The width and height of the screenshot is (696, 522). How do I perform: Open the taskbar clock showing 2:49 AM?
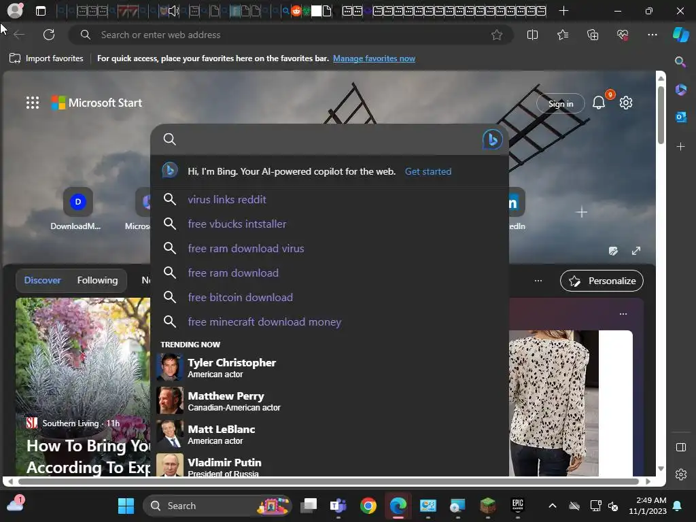648,506
